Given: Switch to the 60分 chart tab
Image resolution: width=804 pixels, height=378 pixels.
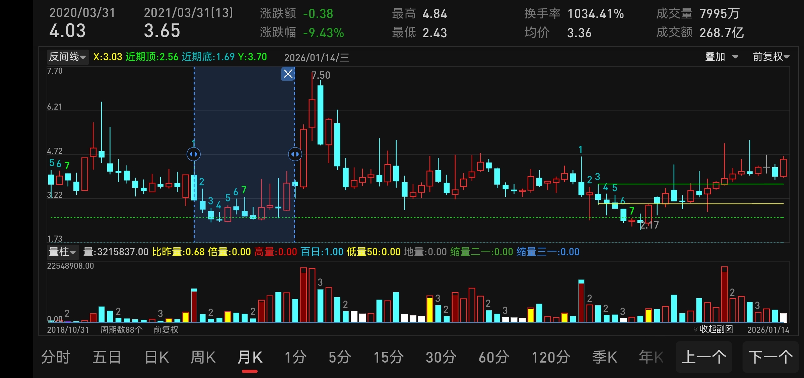Looking at the screenshot, I should (x=494, y=357).
